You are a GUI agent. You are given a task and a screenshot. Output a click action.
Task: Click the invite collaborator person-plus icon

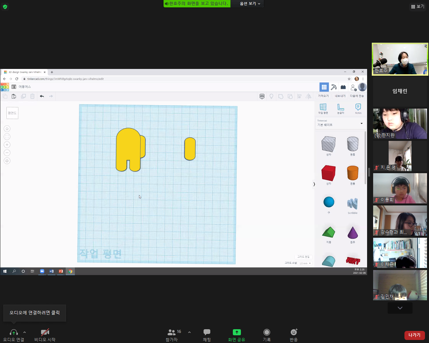pyautogui.click(x=353, y=87)
